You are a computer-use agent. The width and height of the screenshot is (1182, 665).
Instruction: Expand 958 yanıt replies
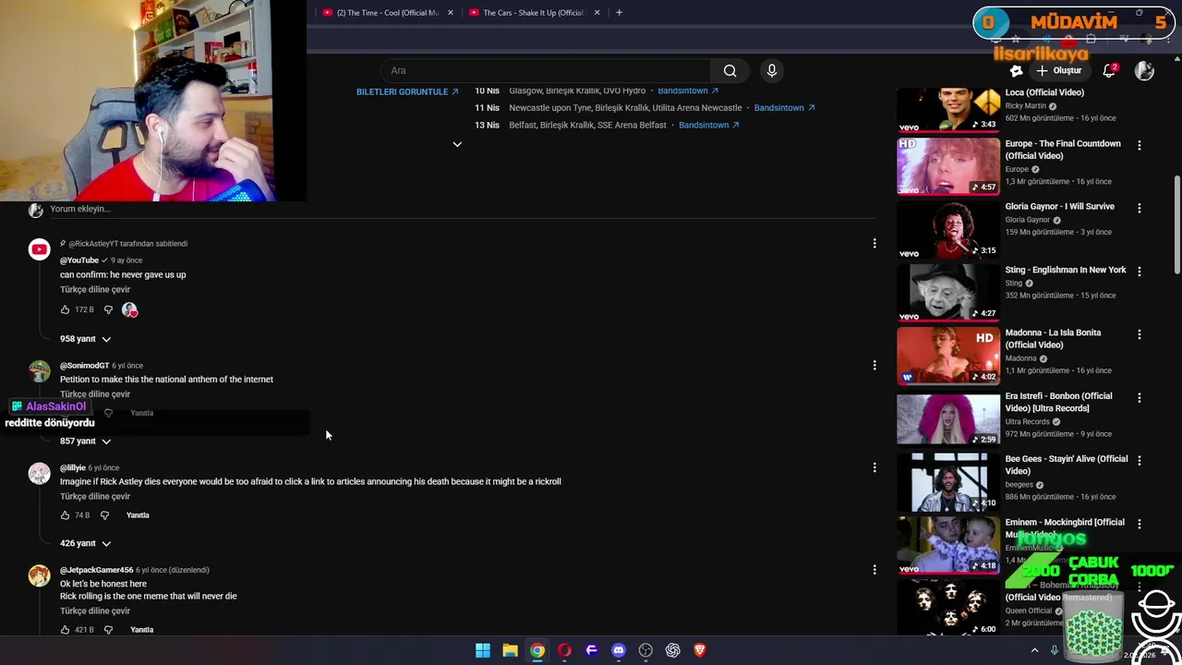[x=85, y=339]
